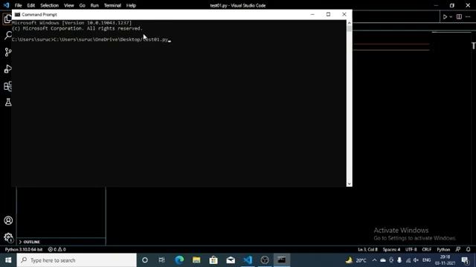Click Ln 3, Col 8 cursor position
476x267 pixels.
click(367, 249)
